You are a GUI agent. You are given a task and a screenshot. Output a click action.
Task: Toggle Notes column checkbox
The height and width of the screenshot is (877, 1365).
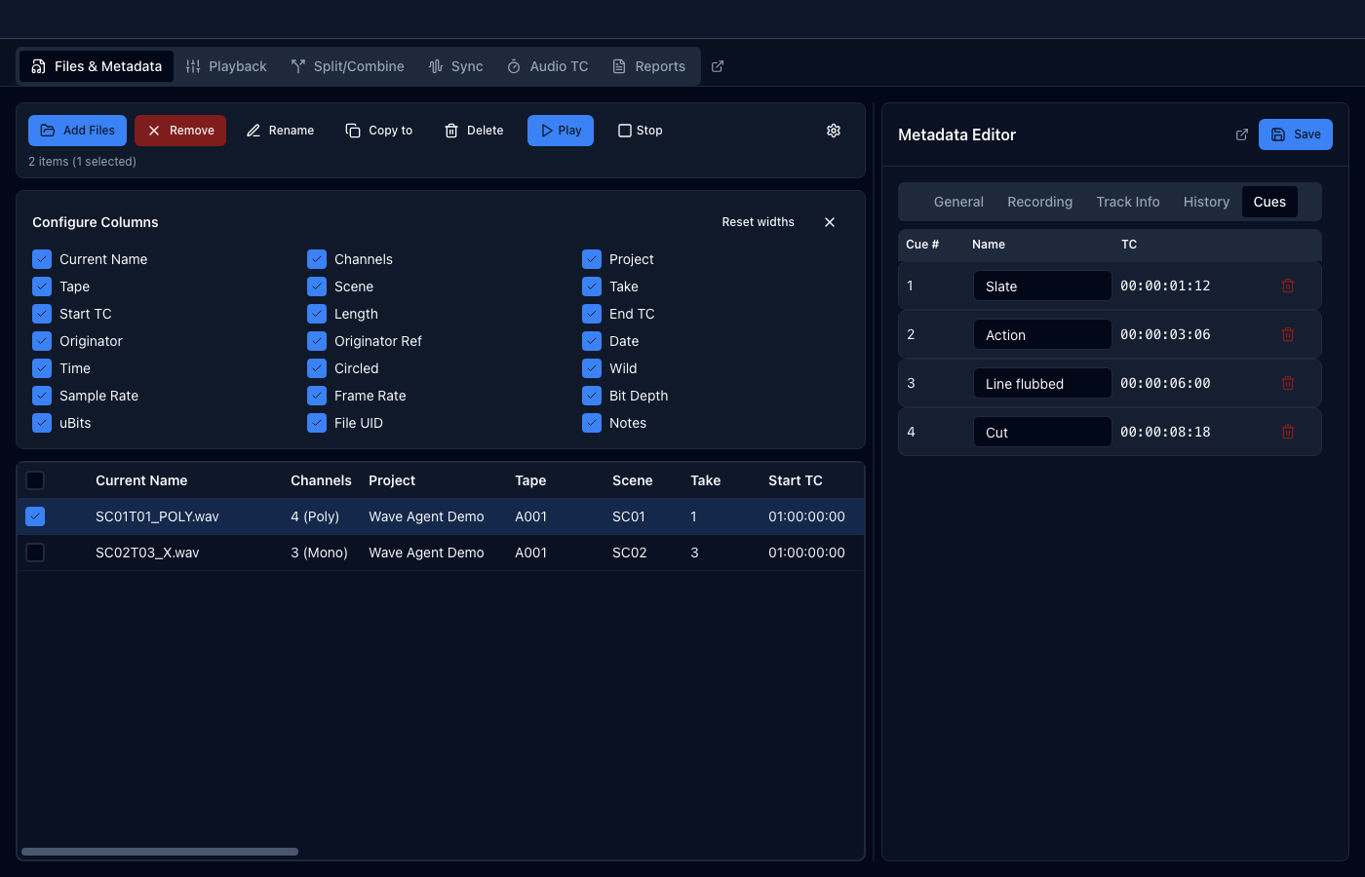[592, 423]
